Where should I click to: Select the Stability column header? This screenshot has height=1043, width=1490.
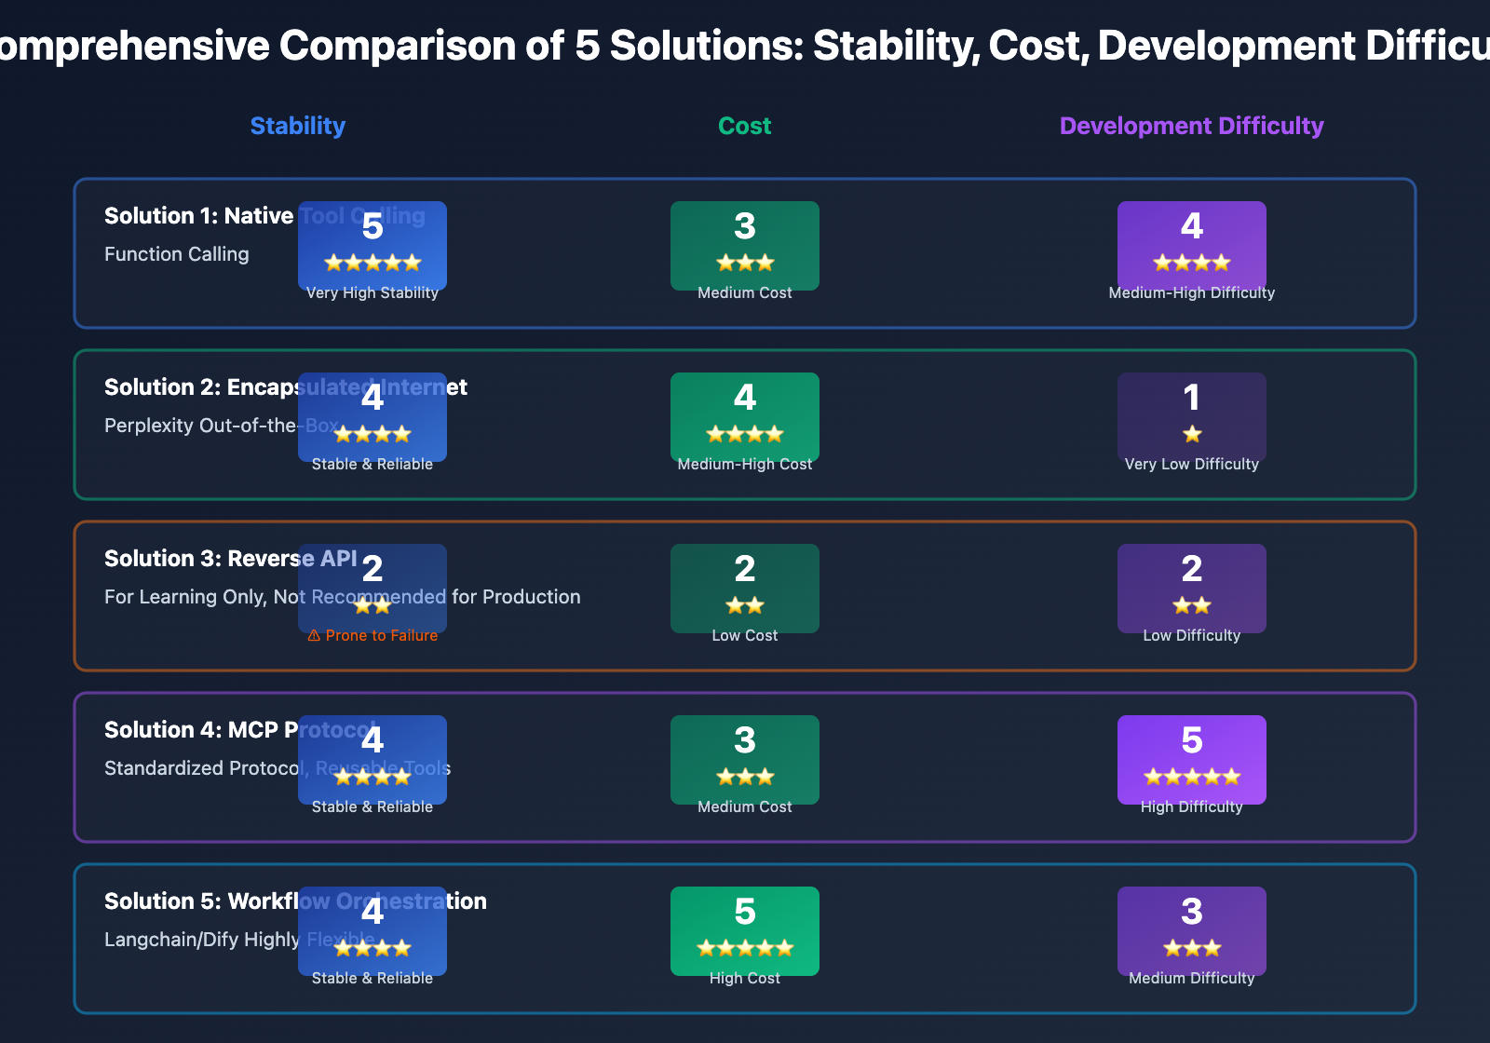pyautogui.click(x=298, y=126)
